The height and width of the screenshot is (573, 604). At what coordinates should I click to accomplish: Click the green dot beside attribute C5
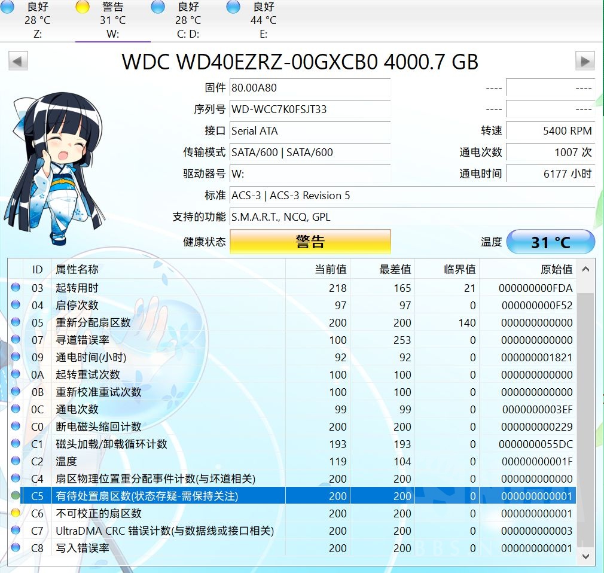pyautogui.click(x=14, y=496)
